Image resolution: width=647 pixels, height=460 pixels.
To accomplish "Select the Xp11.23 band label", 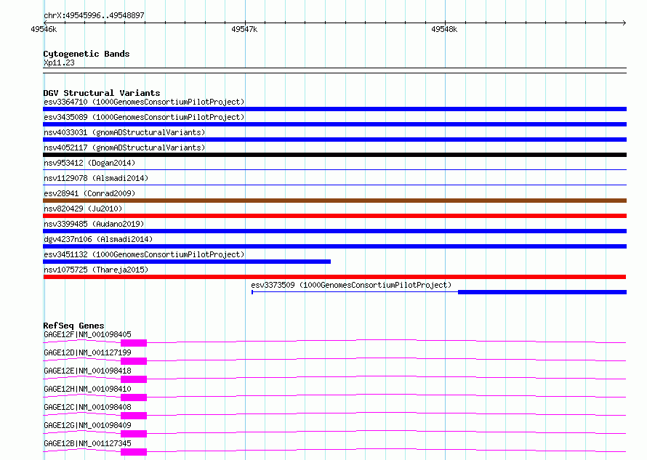I will [59, 62].
